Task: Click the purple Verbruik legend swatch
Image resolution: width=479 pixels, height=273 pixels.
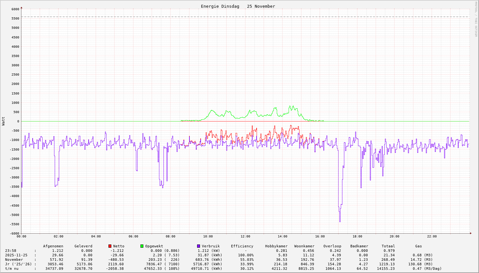Action: (198, 246)
